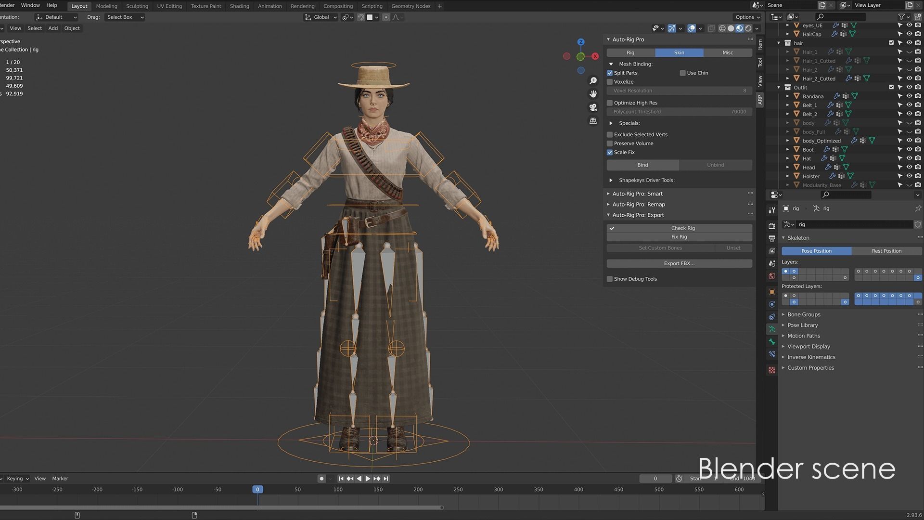Viewport: 924px width, 520px height.
Task: Click the current frame number field
Action: [x=655, y=479]
